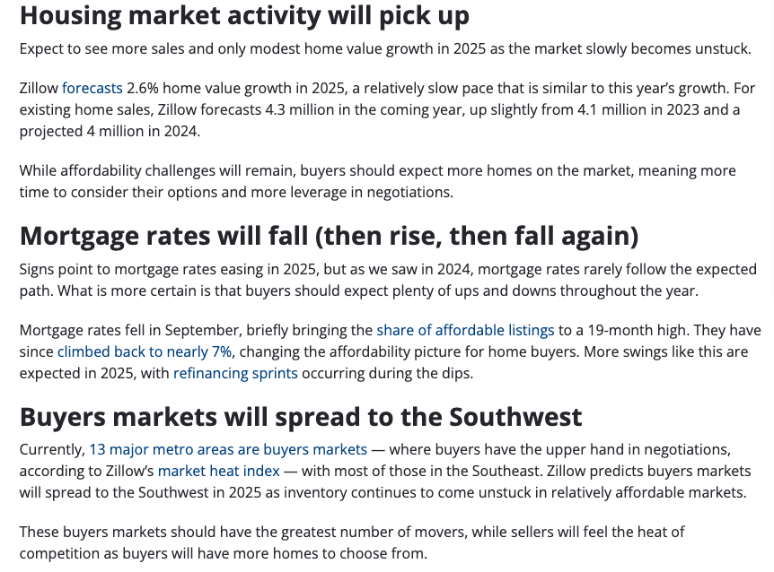
Task: Click the paragraph starting "Expect to see more sales"
Action: tap(385, 48)
